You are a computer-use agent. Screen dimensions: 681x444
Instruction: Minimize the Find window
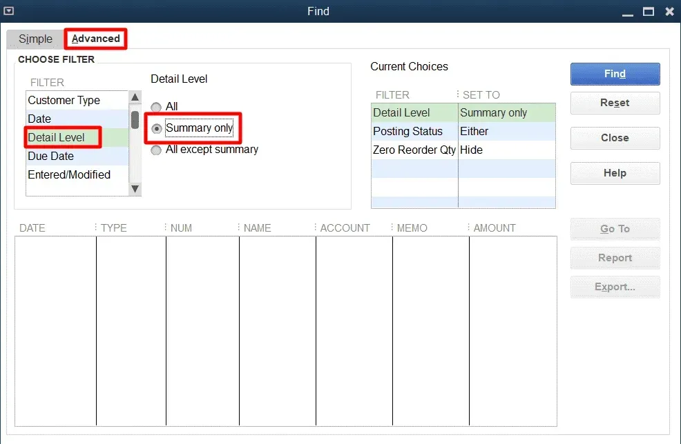626,12
